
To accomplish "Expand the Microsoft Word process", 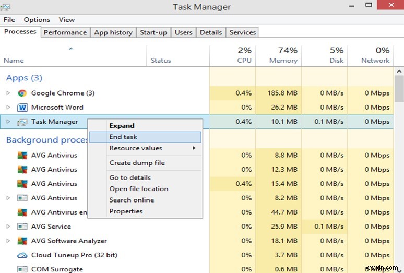I will [x=8, y=107].
